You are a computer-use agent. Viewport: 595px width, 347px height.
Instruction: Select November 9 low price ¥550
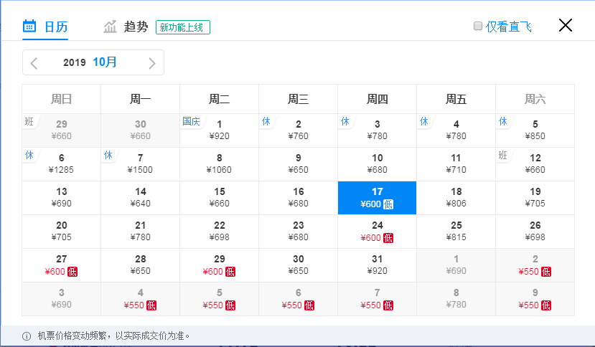click(535, 299)
